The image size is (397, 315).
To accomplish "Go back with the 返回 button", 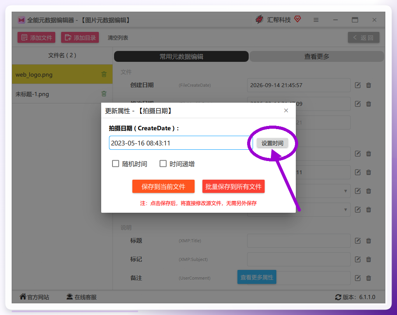I will (364, 37).
